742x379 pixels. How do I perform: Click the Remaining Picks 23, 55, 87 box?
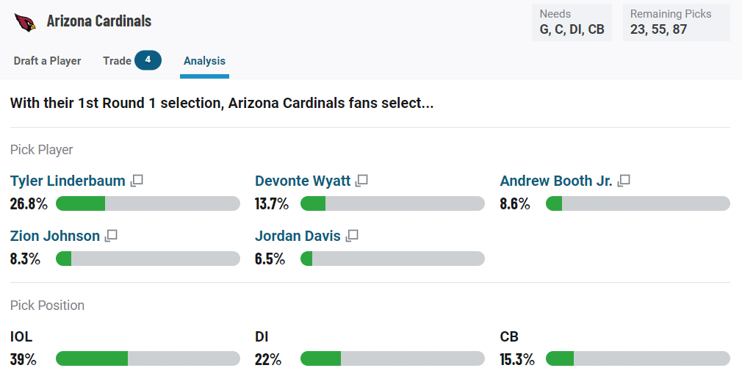coord(676,23)
